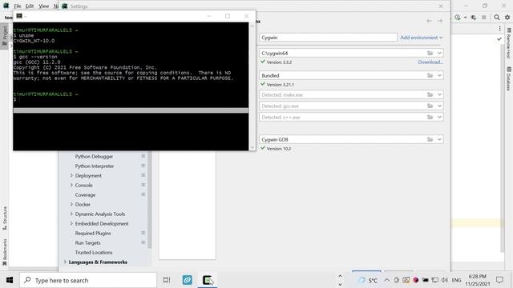Expand Embedded Development node
This screenshot has width=513, height=288.
coord(71,223)
